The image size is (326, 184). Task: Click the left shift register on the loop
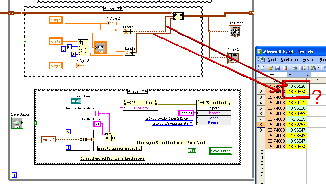pos(11,13)
